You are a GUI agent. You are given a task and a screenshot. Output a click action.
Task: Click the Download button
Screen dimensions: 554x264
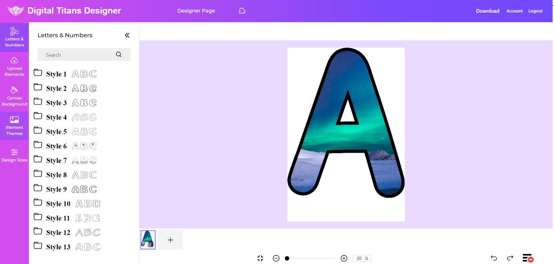tap(488, 11)
